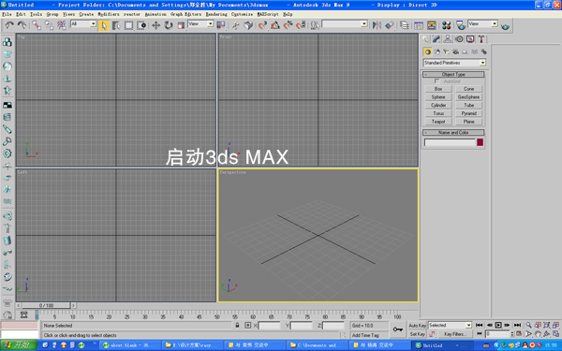Toggle the Window/Crossing selection mode
The image size is (562, 351).
coord(141,25)
